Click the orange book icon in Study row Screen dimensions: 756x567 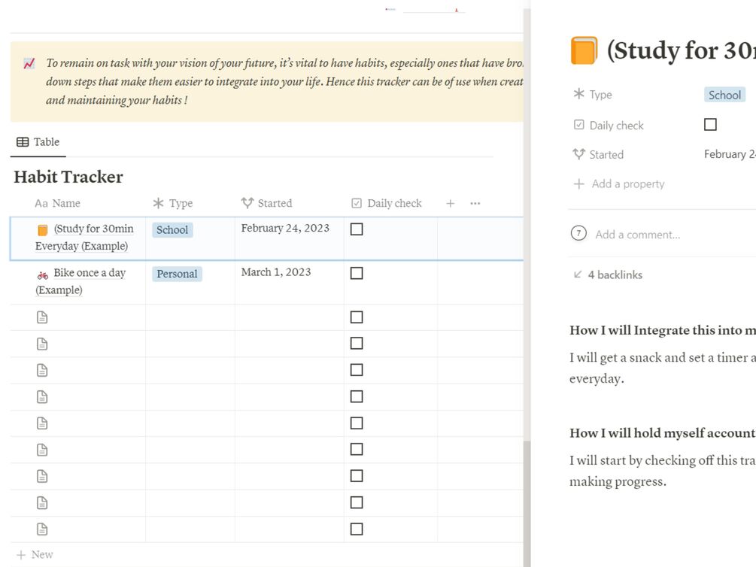[x=43, y=230]
